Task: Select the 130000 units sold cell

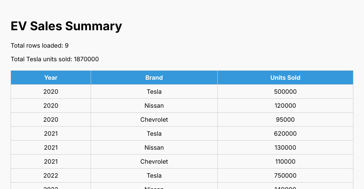Action: (285, 147)
